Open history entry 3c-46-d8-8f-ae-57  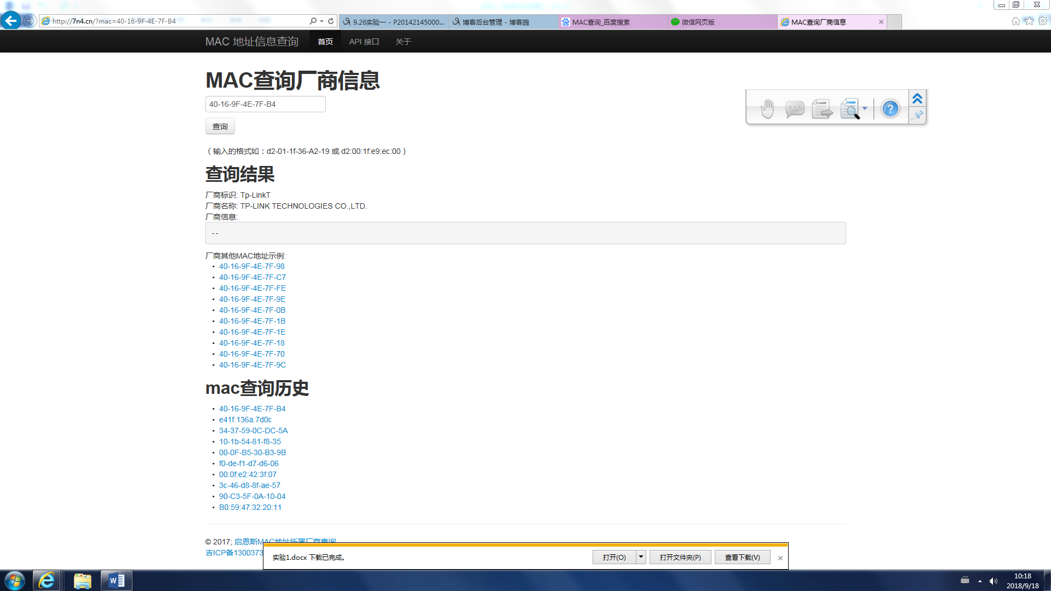coord(250,486)
